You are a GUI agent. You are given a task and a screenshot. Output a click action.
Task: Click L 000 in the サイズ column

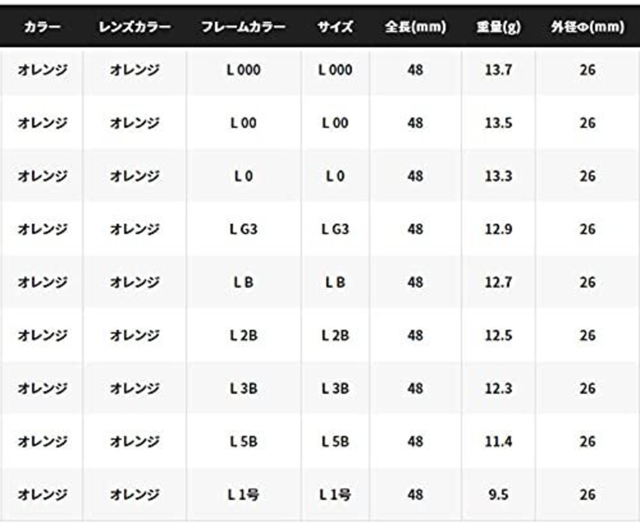click(x=335, y=70)
